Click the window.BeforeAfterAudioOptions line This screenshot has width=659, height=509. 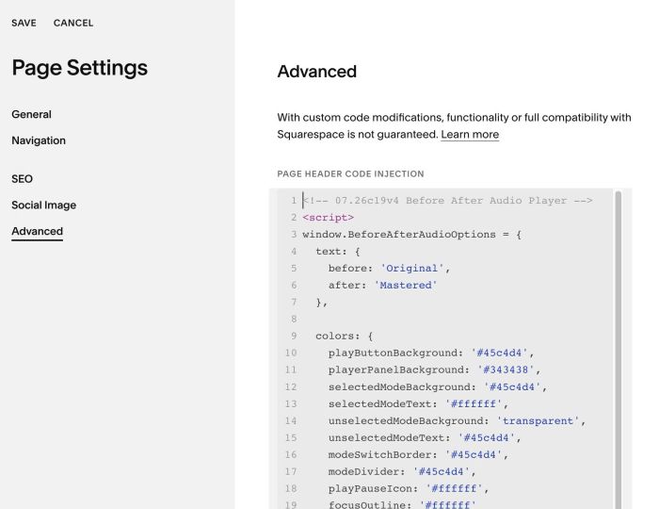pyautogui.click(x=412, y=235)
